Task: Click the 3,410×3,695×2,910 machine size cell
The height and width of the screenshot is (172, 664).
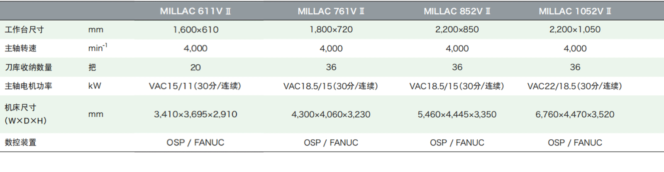Action: 195,114
